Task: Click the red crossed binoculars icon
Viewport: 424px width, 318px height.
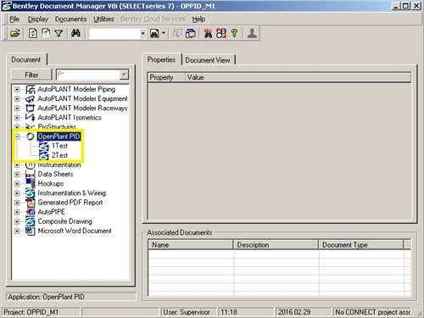Action: coord(208,33)
